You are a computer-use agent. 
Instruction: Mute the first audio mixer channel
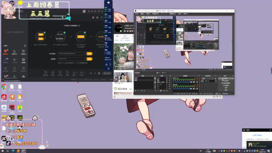tap(194, 82)
